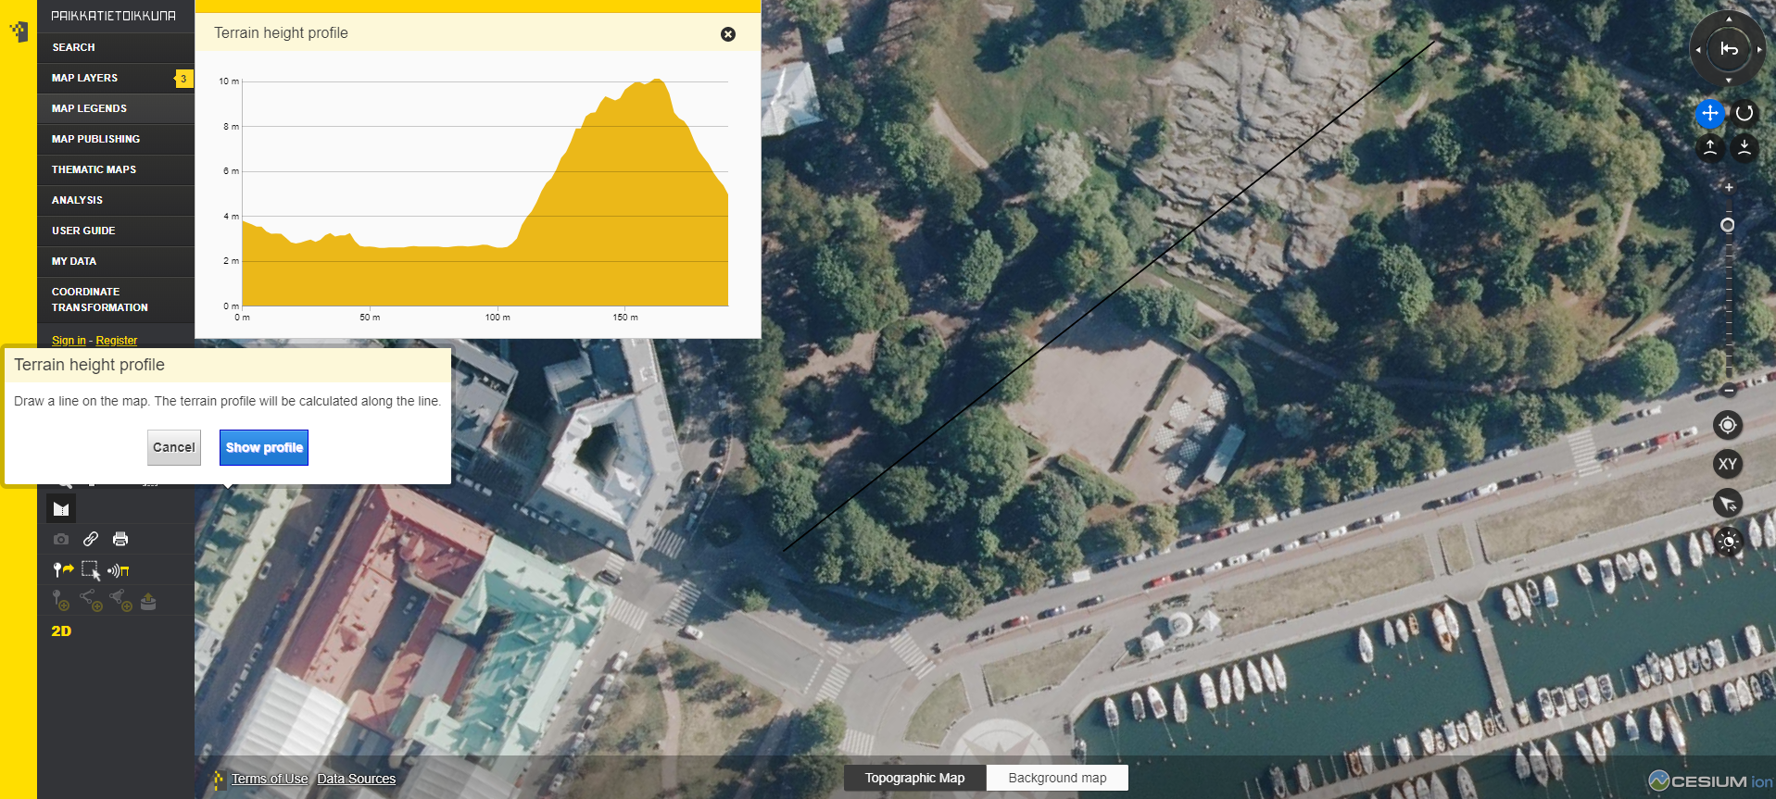Add a line feature with line-plus icon
The image size is (1776, 799).
pyautogui.click(x=91, y=601)
